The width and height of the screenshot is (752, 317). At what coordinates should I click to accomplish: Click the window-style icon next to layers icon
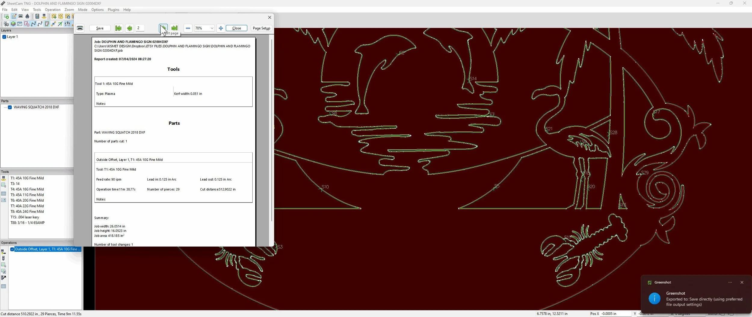[x=20, y=24]
